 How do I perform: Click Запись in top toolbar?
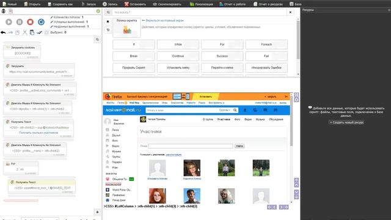(110, 4)
